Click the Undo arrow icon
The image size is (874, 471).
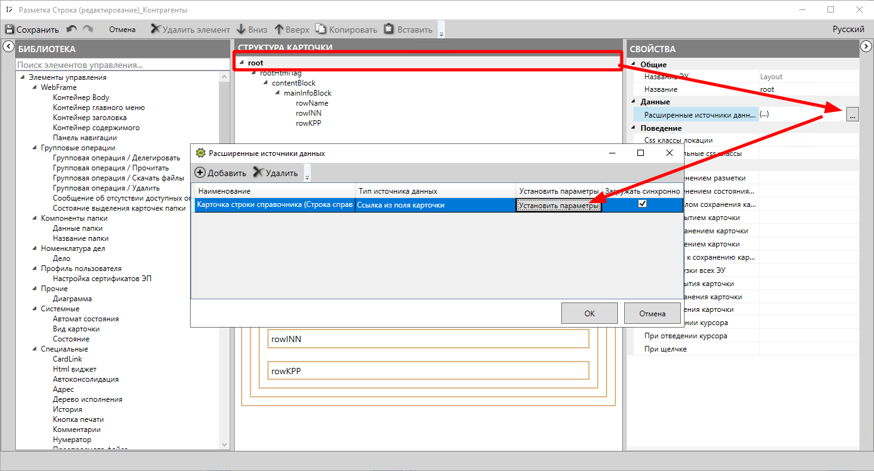coord(72,29)
